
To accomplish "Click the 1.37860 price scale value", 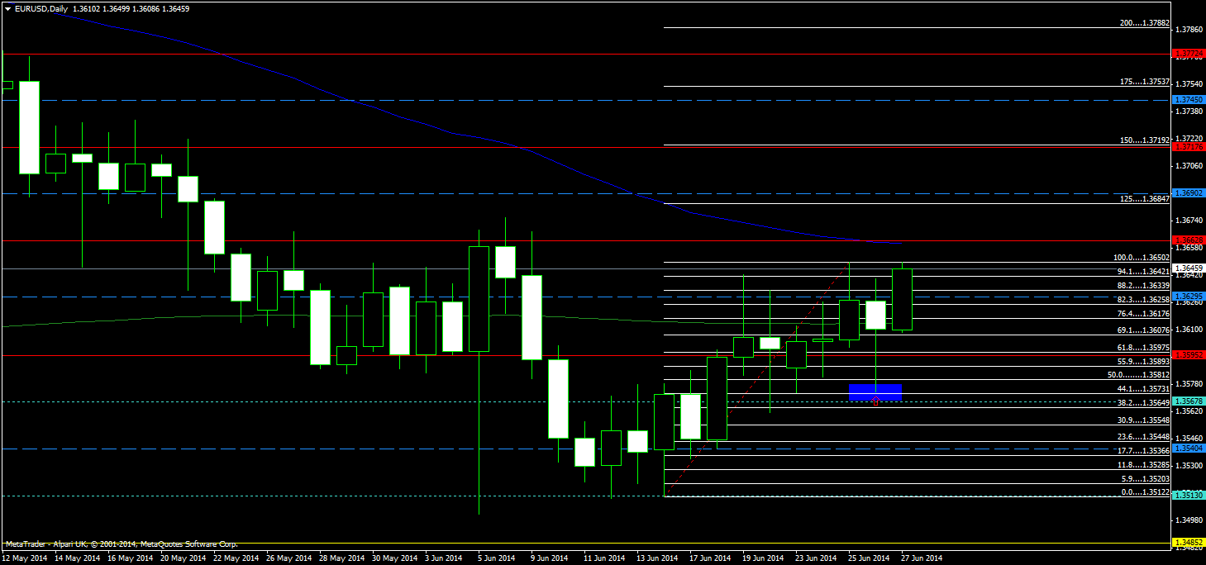I will [x=1190, y=29].
